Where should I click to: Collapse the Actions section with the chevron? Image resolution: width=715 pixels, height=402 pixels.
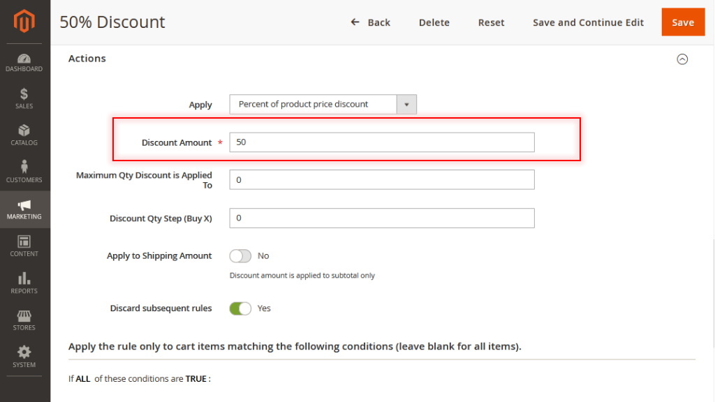click(x=682, y=59)
